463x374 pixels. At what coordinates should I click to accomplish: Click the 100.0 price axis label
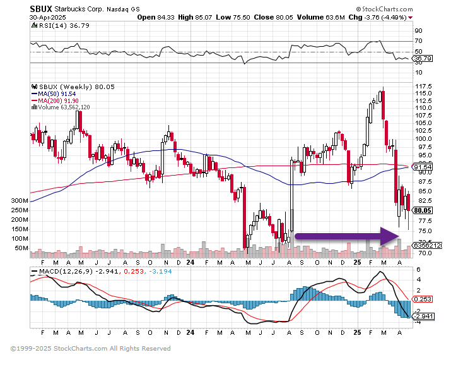(423, 138)
